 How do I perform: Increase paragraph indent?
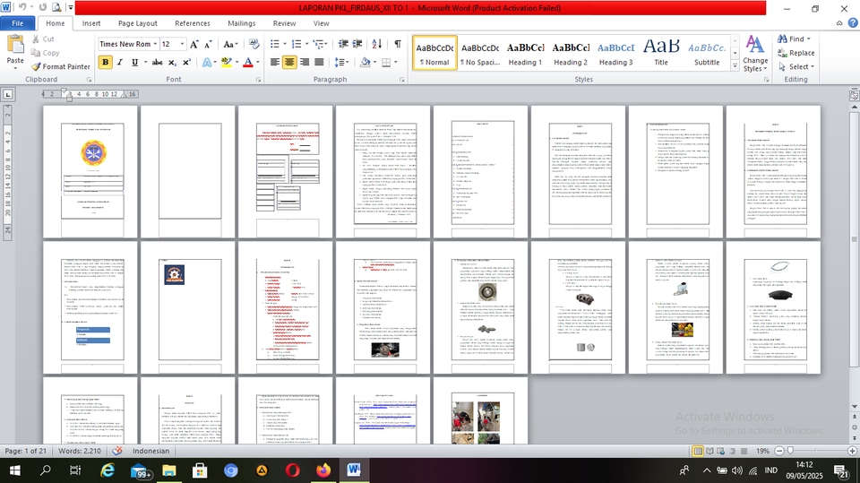tap(357, 44)
